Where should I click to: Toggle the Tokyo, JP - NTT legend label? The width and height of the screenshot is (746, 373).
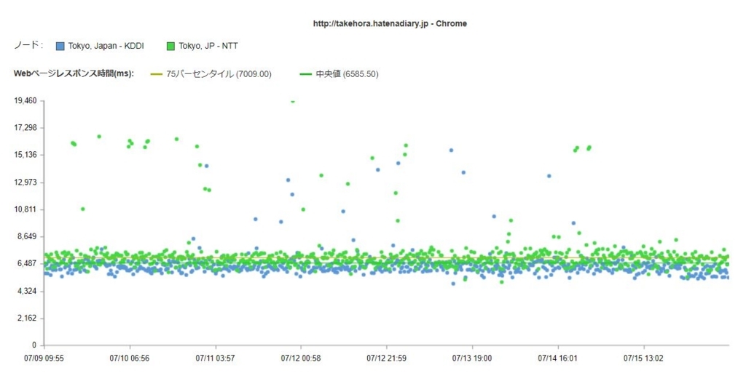208,46
